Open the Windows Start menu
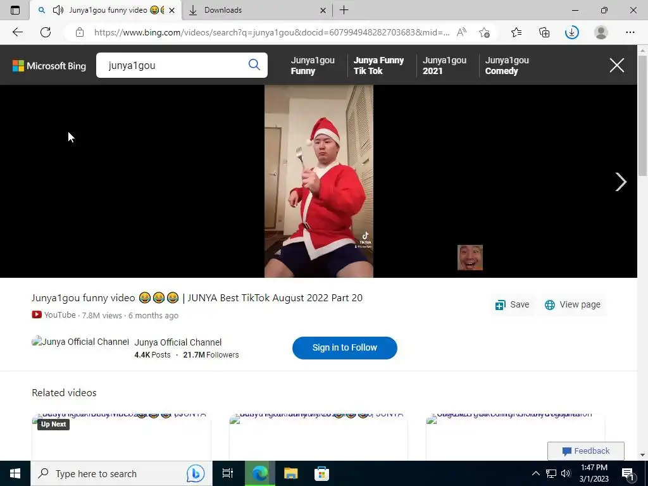This screenshot has width=648, height=486. (x=15, y=473)
